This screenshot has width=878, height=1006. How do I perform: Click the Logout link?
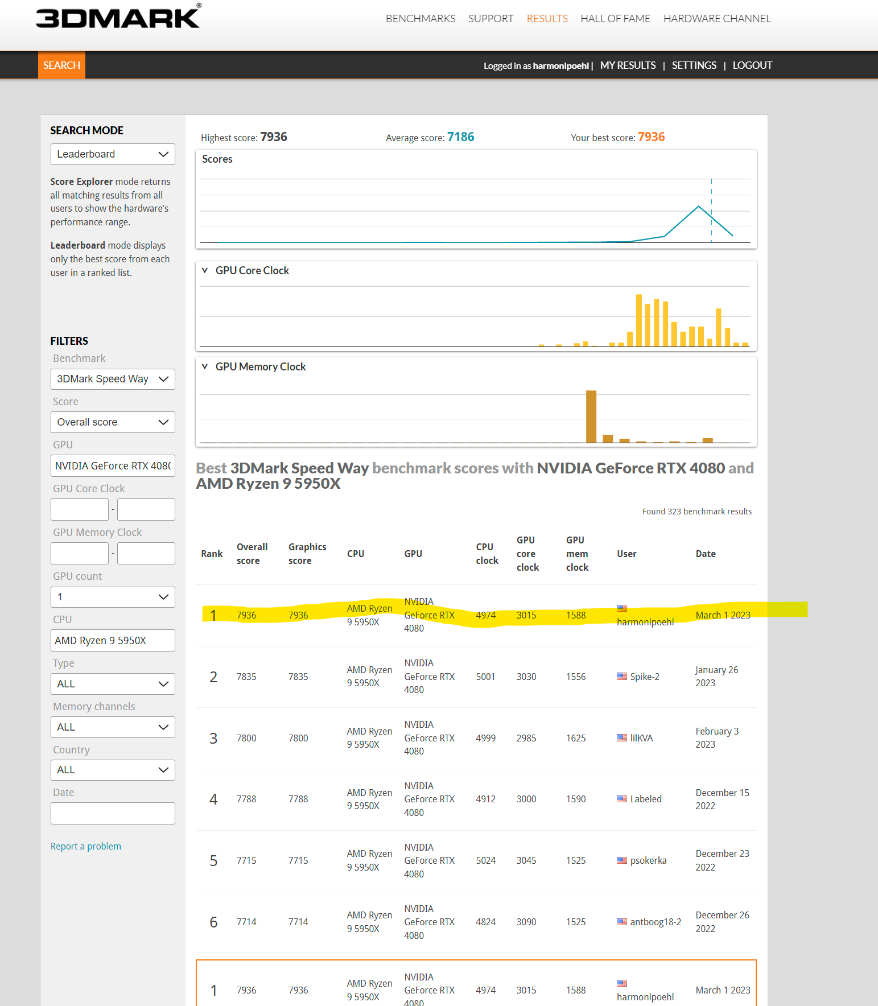coord(752,65)
